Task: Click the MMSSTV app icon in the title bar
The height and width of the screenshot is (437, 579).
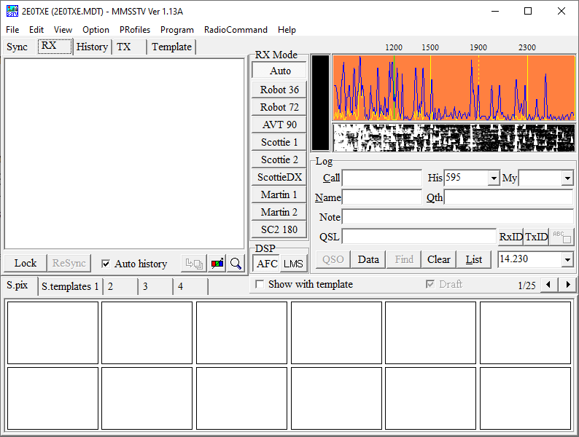Action: coord(12,11)
